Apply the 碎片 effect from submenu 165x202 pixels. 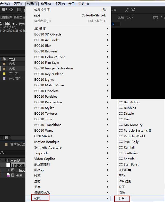(x=137, y=198)
